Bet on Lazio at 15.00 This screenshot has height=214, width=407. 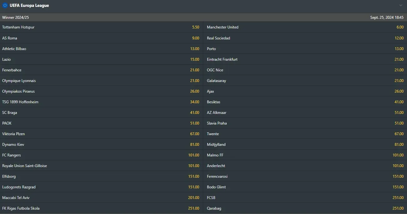(x=194, y=59)
